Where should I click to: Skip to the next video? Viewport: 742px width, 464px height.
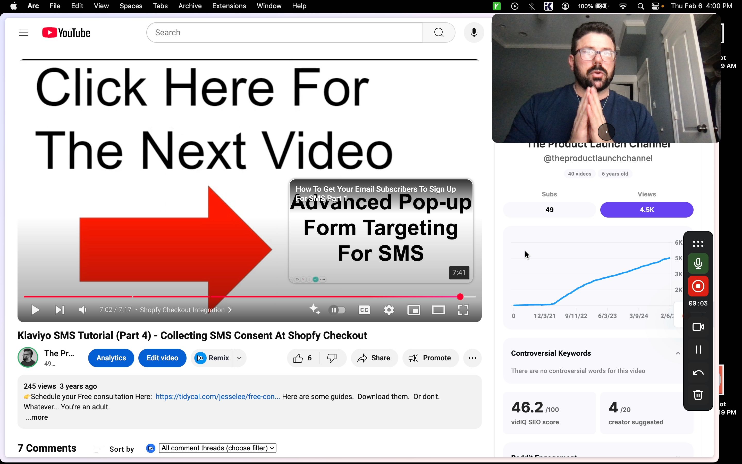tap(60, 310)
